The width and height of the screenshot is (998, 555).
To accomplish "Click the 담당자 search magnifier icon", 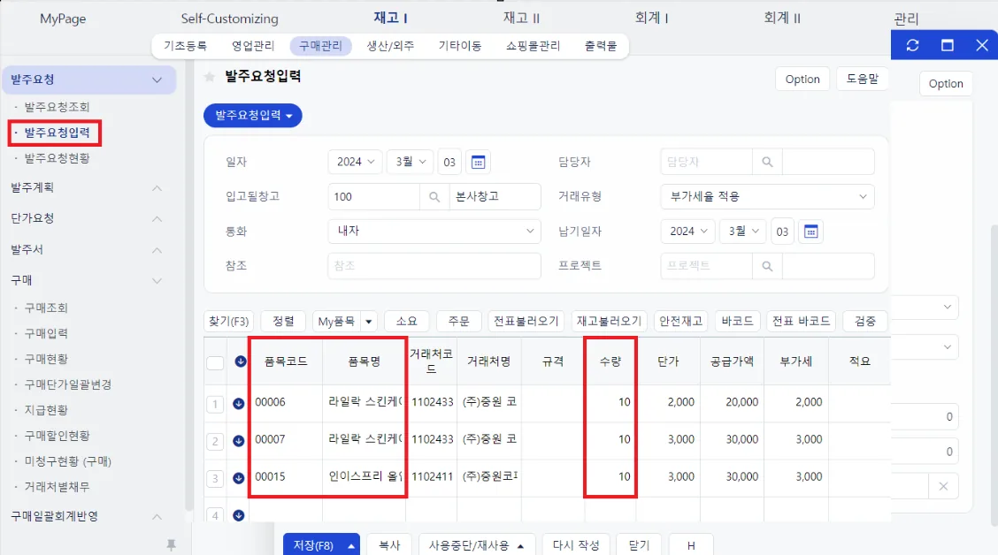I will point(767,162).
